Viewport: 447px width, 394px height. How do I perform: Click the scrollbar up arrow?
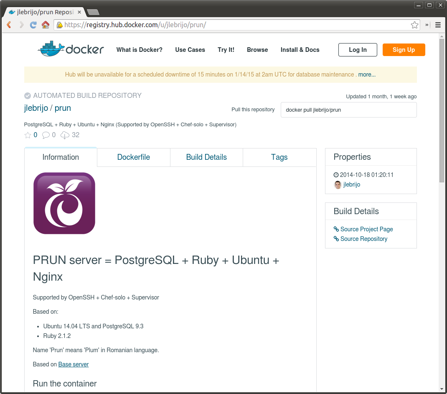tap(442, 36)
